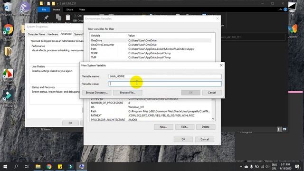
Task: Open the Upwork desktop icon
Action: click(x=293, y=31)
